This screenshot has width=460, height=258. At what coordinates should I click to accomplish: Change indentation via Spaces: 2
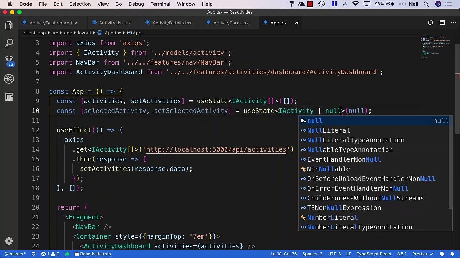pyautogui.click(x=312, y=254)
